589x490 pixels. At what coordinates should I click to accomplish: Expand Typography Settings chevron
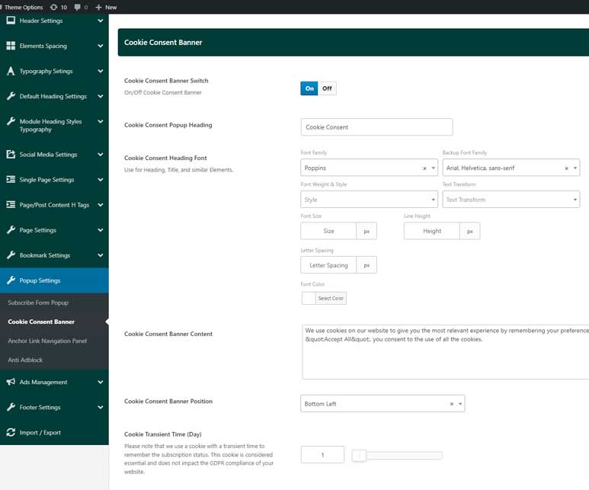(x=101, y=71)
